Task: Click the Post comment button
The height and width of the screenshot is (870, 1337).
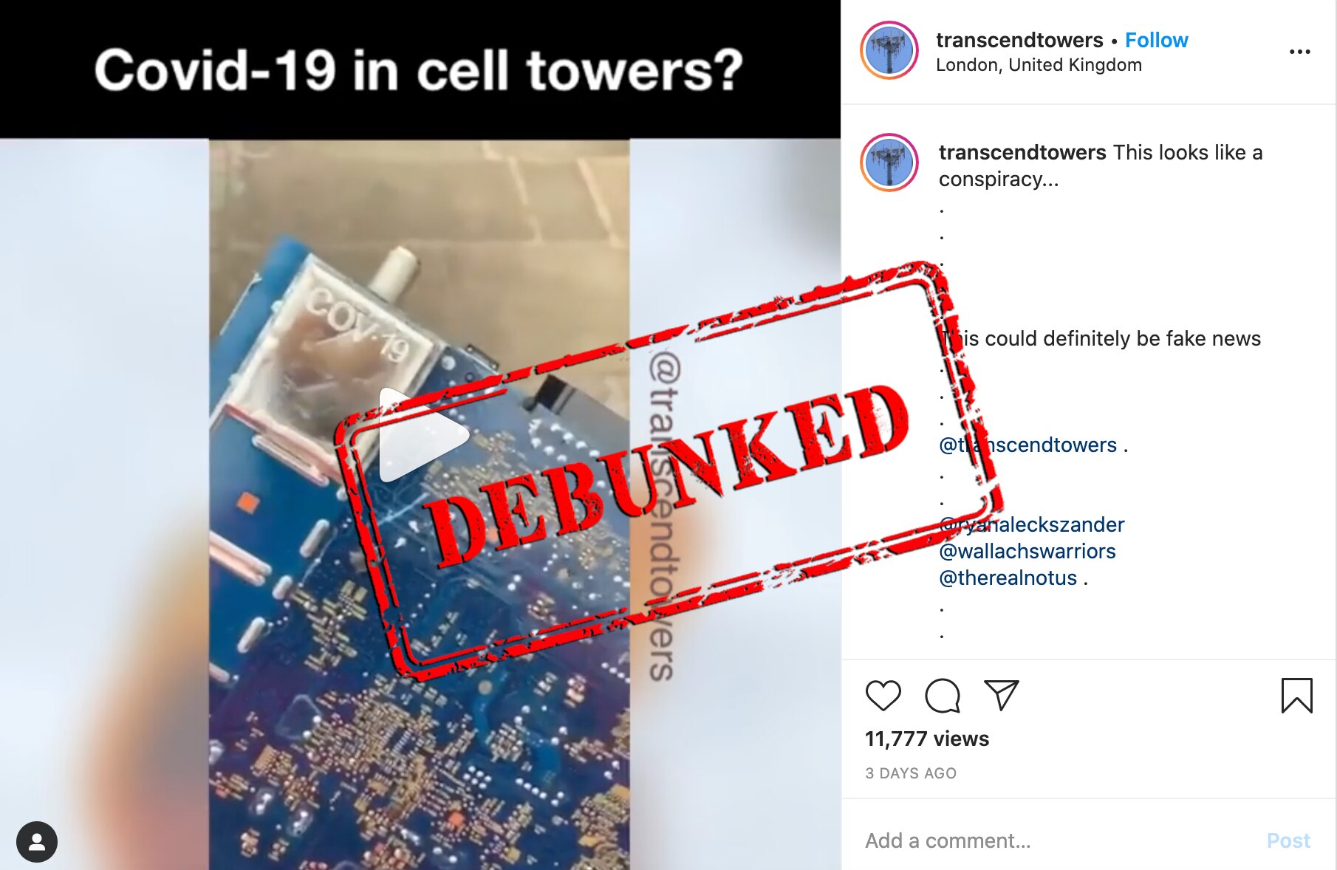Action: tap(1288, 840)
